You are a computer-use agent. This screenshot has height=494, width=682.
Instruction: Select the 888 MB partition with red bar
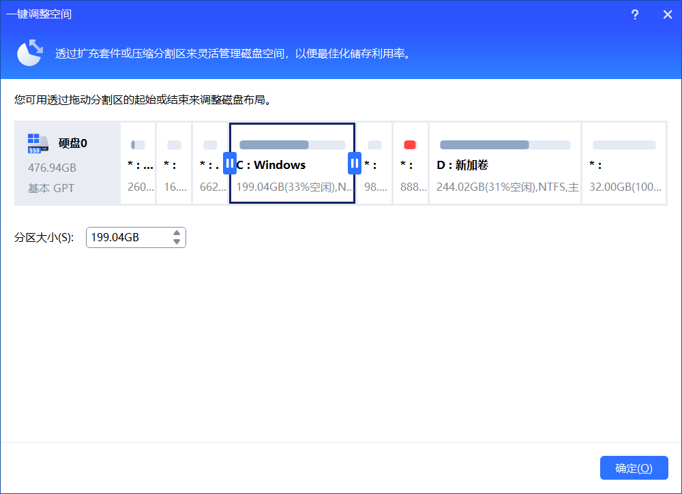(x=411, y=164)
